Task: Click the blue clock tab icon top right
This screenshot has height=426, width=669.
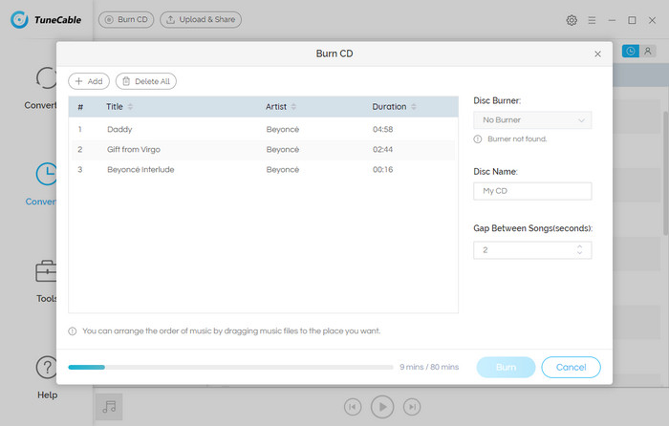Action: click(631, 52)
